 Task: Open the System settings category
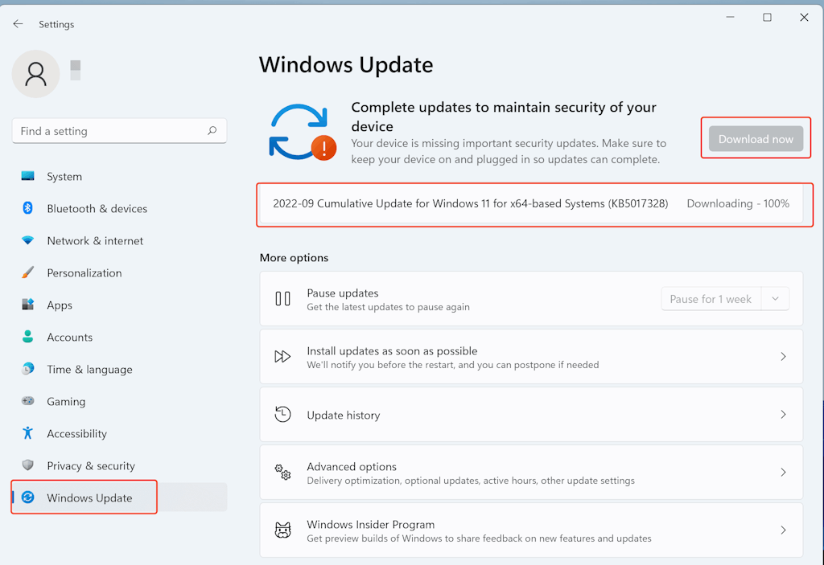[x=119, y=176]
